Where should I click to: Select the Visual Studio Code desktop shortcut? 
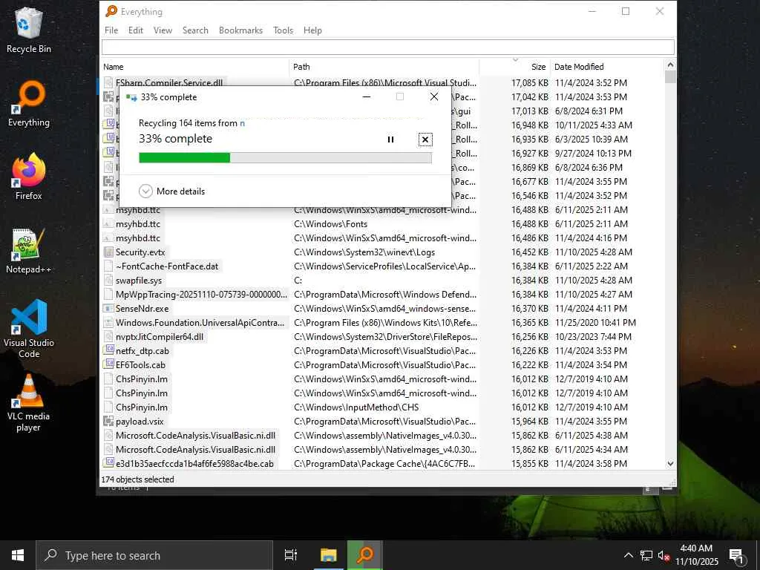click(x=29, y=329)
